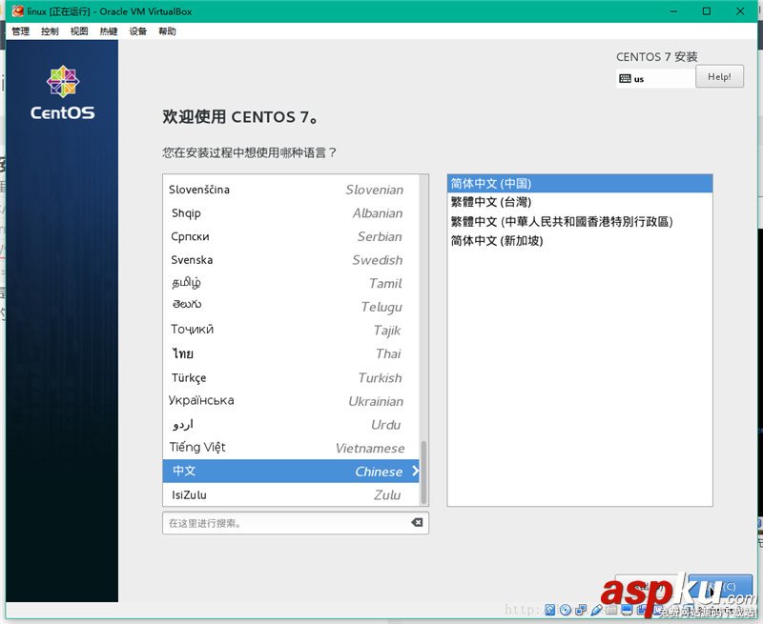Select the Telugu language row
The height and width of the screenshot is (624, 763).
(x=291, y=306)
